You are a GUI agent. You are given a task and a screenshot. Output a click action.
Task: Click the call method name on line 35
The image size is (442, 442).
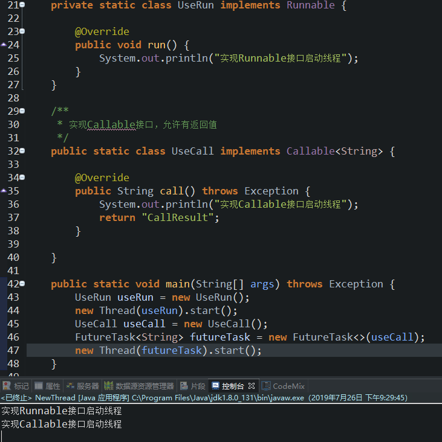[172, 191]
